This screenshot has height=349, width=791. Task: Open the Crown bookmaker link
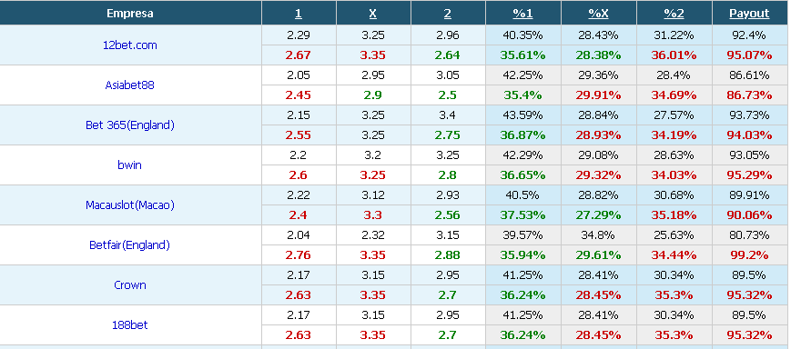(129, 284)
